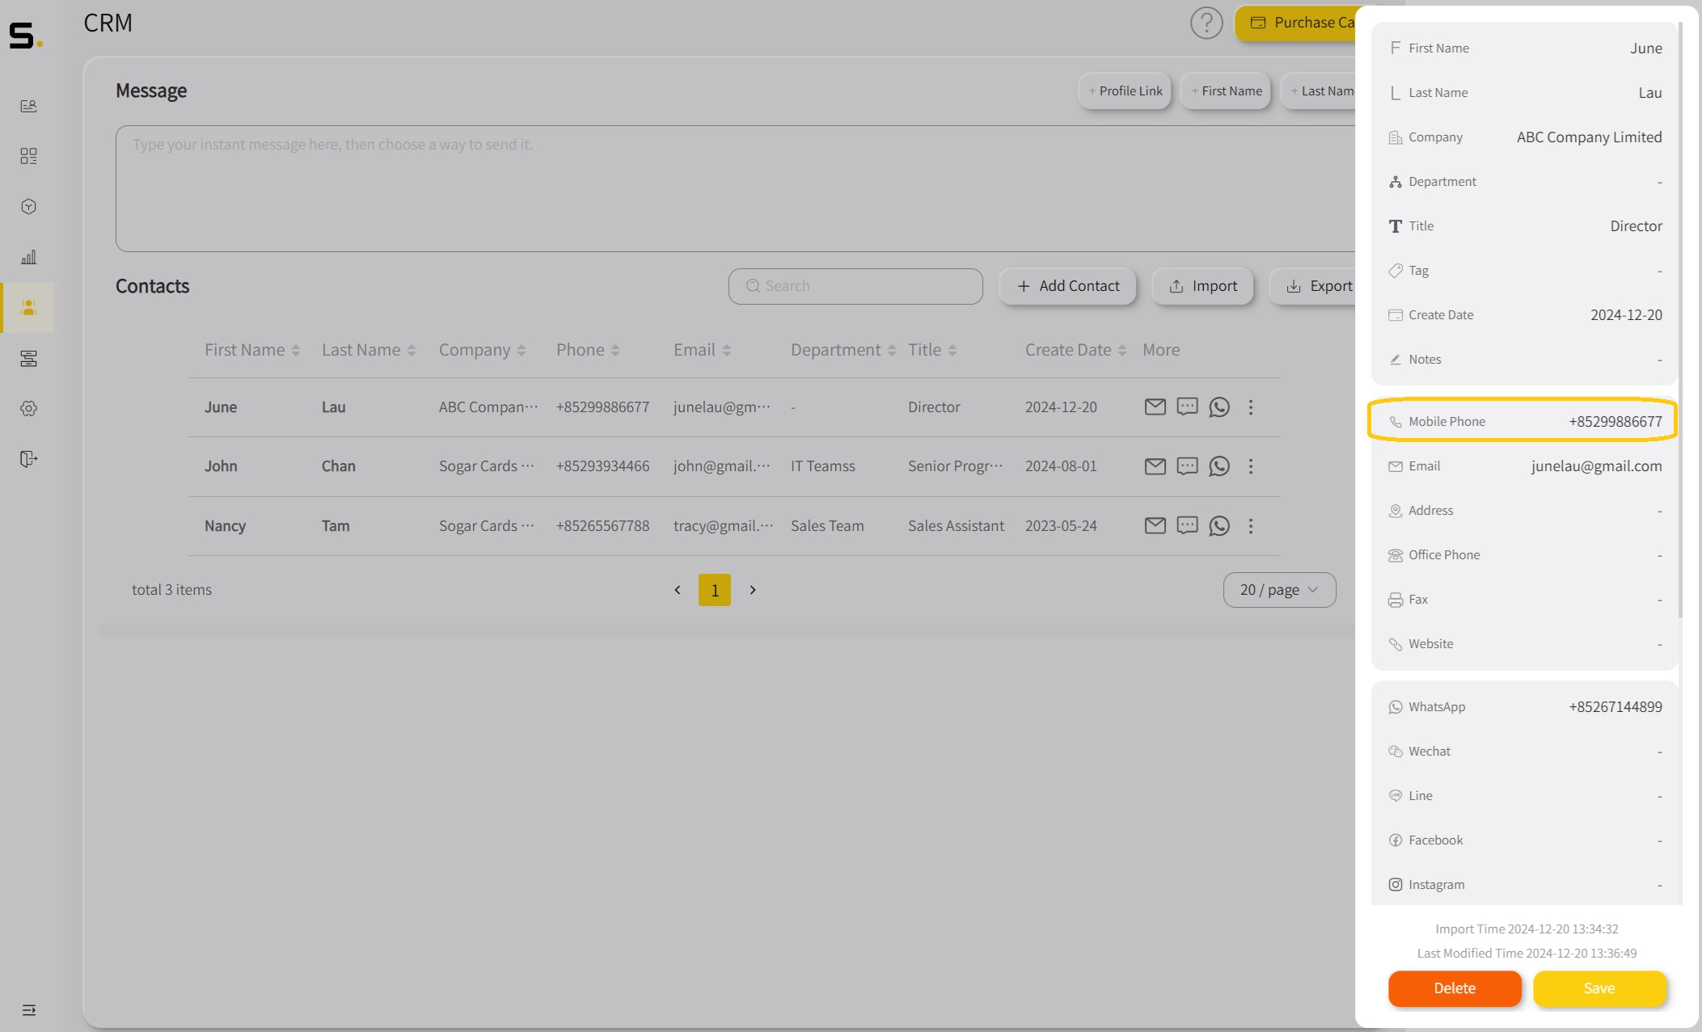Edit the Last Name field Lau
Image resolution: width=1702 pixels, height=1032 pixels.
click(x=1524, y=93)
